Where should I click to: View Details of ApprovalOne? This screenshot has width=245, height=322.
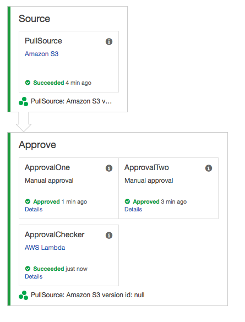click(34, 209)
